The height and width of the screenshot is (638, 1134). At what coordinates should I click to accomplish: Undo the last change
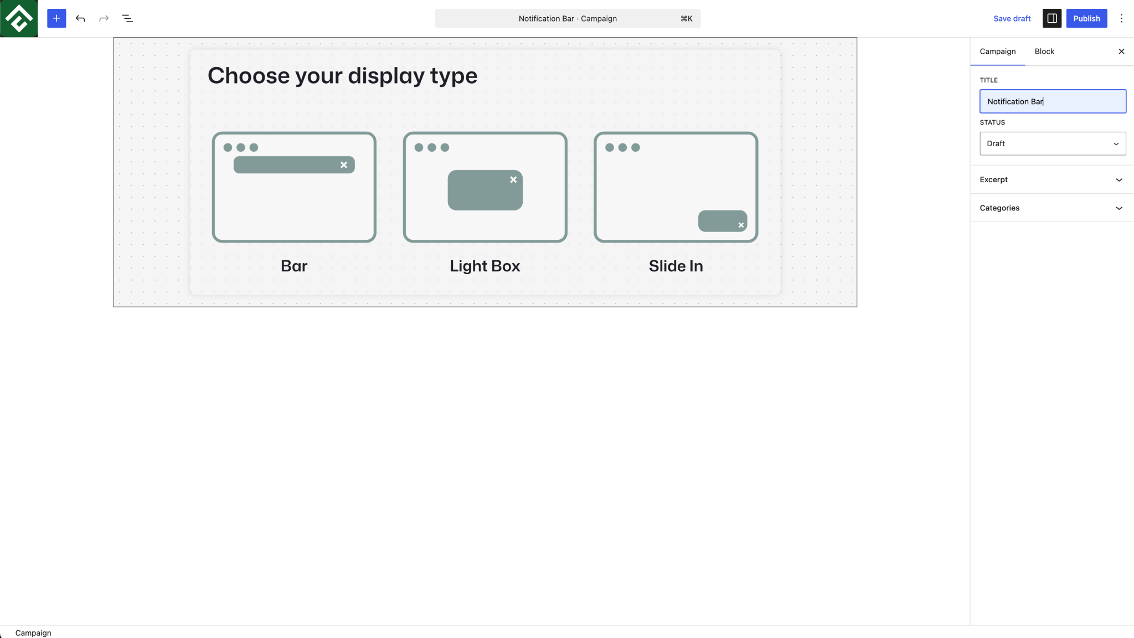(80, 18)
